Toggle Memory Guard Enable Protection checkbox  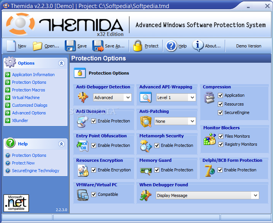point(157,170)
